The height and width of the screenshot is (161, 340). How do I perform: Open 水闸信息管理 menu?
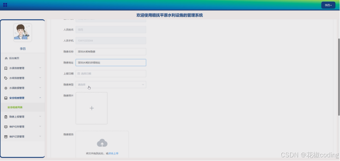click(x=22, y=78)
